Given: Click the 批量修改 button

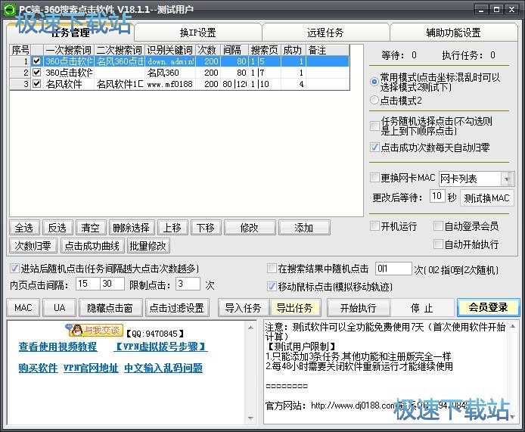Looking at the screenshot, I should pos(148,246).
